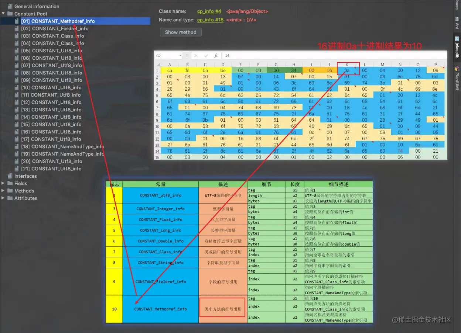Select the Methods tree node
The height and width of the screenshot is (333, 461).
pyautogui.click(x=24, y=191)
